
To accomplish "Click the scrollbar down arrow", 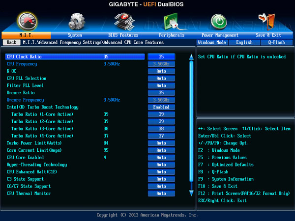I will coord(191,193).
